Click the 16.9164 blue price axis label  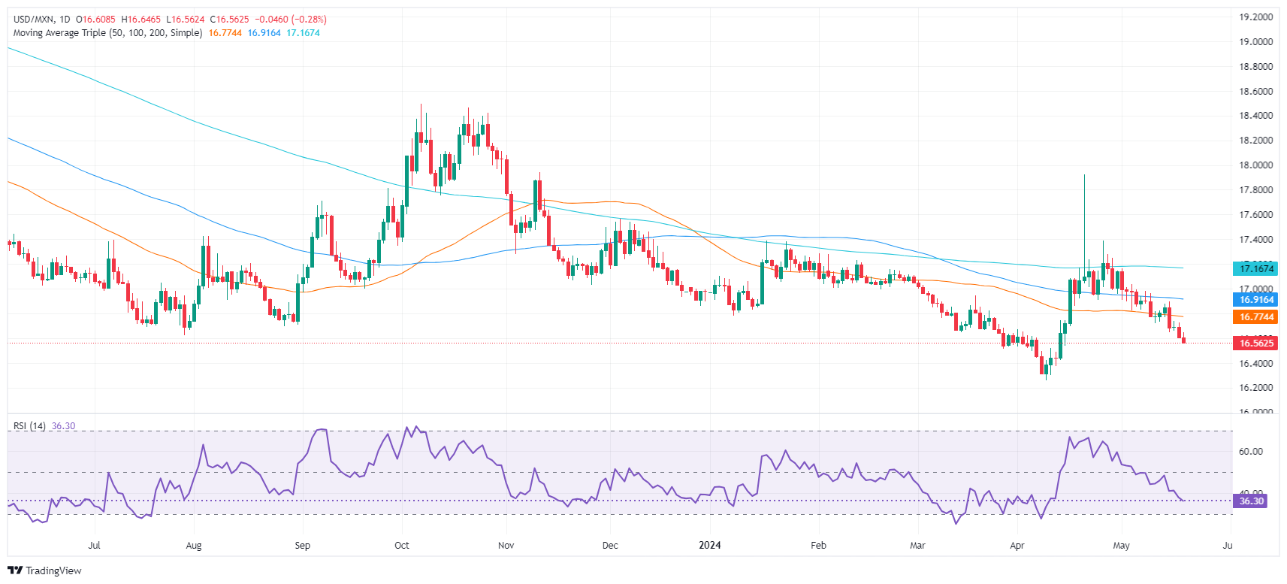[1255, 300]
